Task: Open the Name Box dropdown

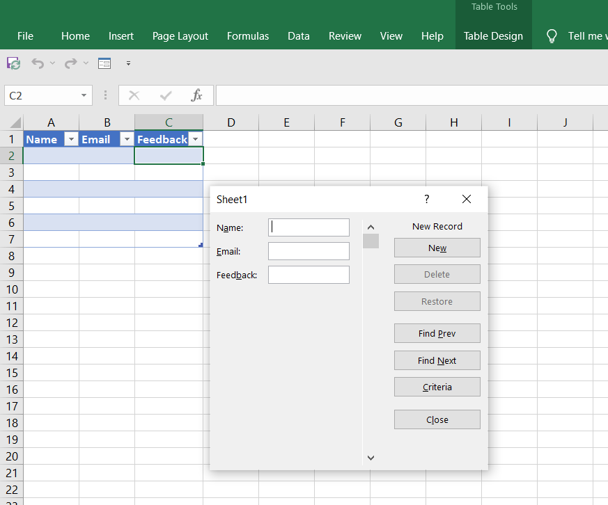Action: (84, 95)
